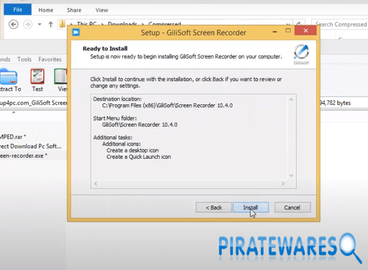Click the Extract To toolbar icon
The height and width of the screenshot is (270, 368).
9,80
